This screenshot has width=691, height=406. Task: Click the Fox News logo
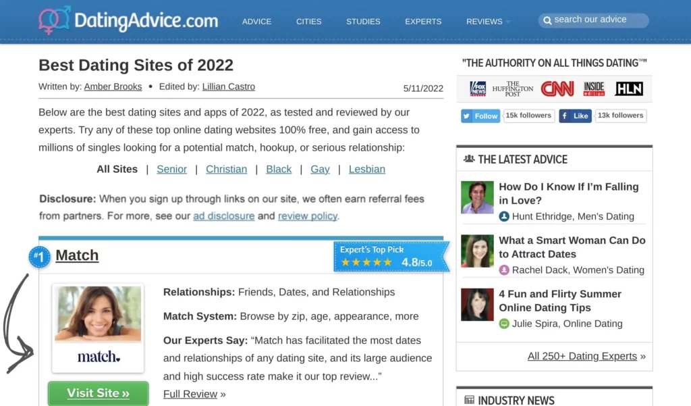[x=478, y=88]
